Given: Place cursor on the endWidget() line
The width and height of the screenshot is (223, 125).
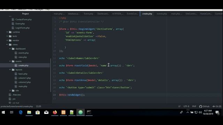Looking at the screenshot, I should click(72, 95).
